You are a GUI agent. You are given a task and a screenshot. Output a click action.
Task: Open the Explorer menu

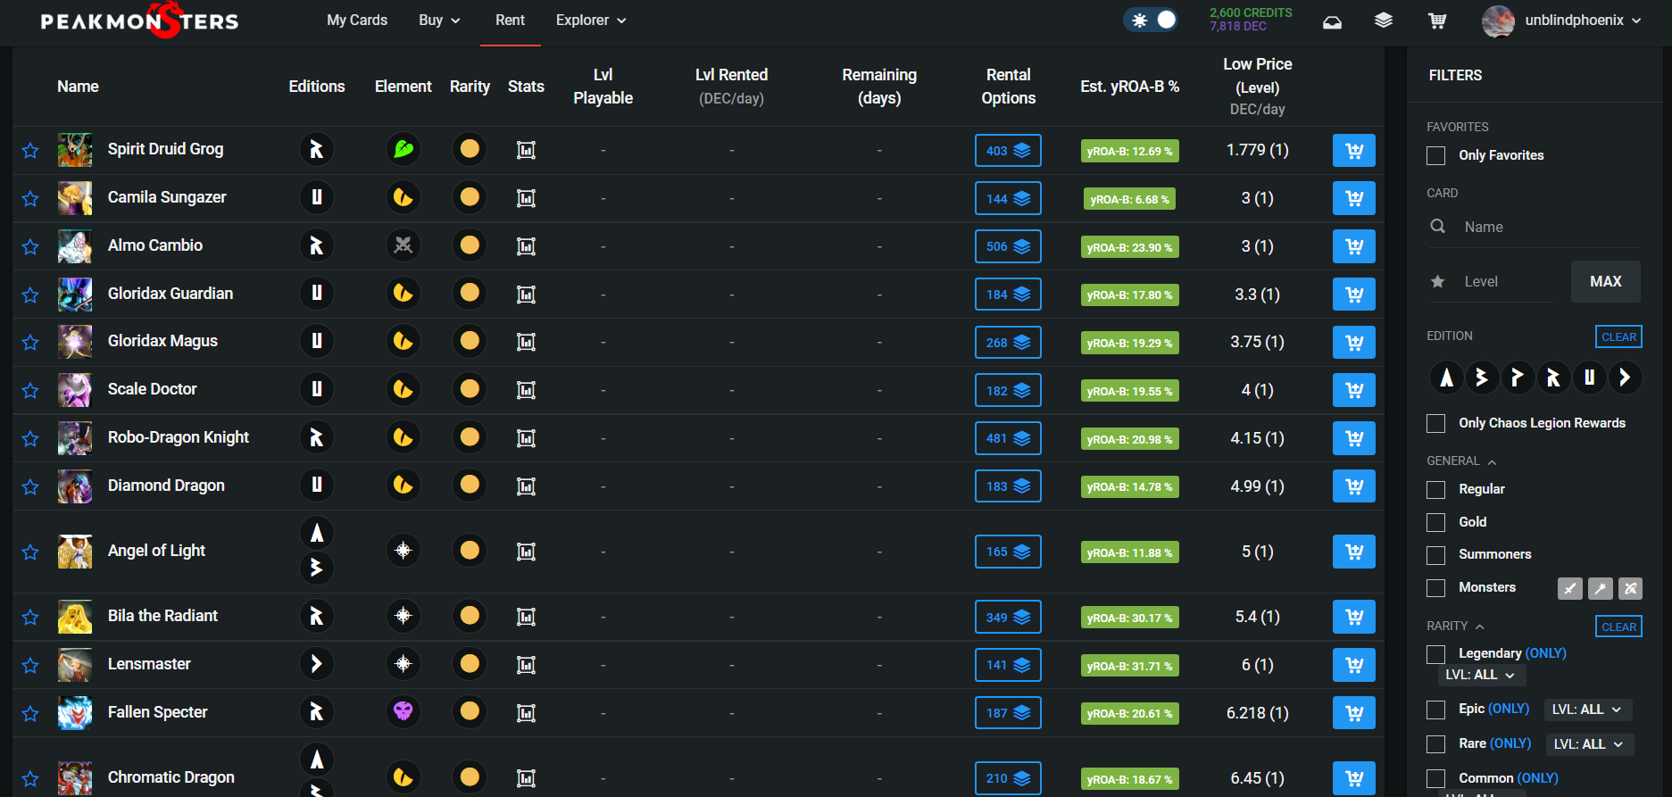click(590, 21)
